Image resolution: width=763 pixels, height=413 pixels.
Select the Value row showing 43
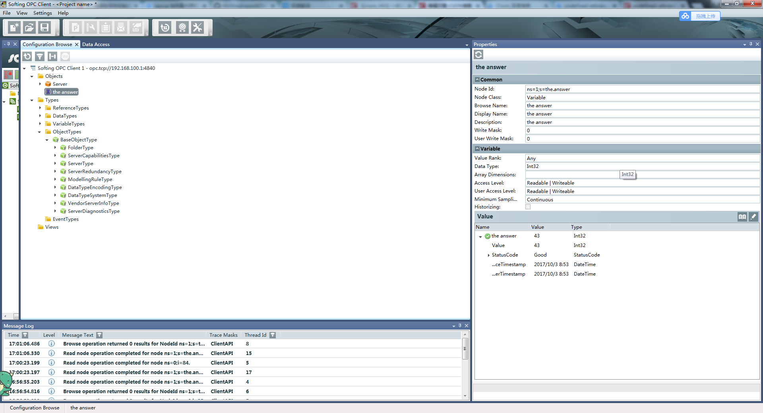[617, 245]
